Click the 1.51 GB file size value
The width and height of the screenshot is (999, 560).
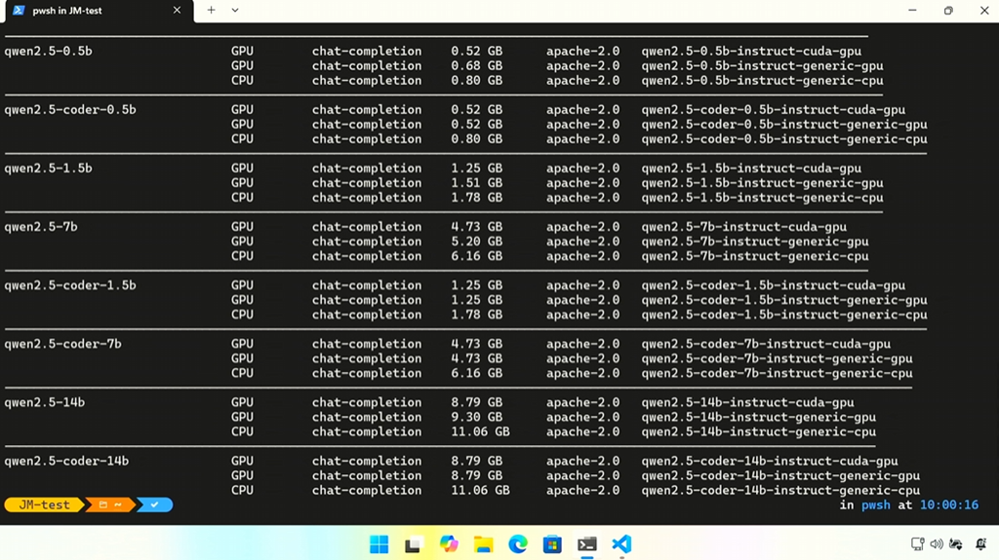pyautogui.click(x=476, y=183)
